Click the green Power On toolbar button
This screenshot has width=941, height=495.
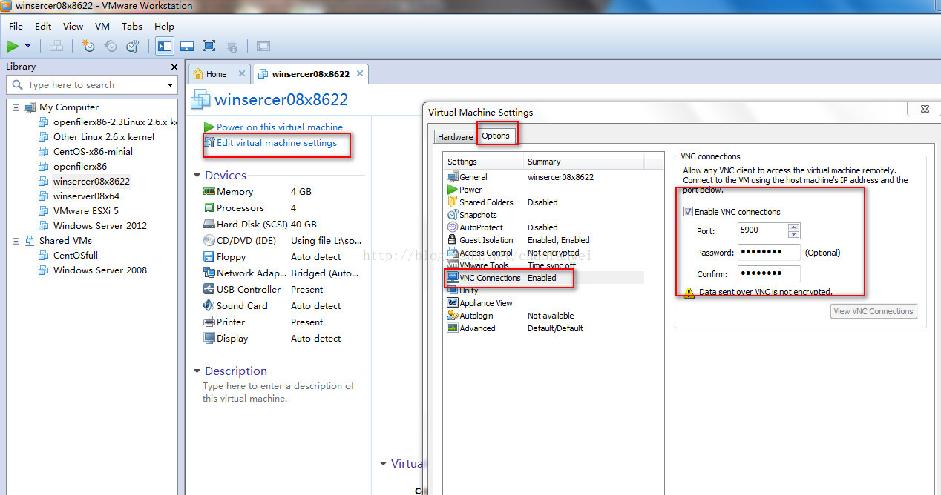(x=13, y=46)
